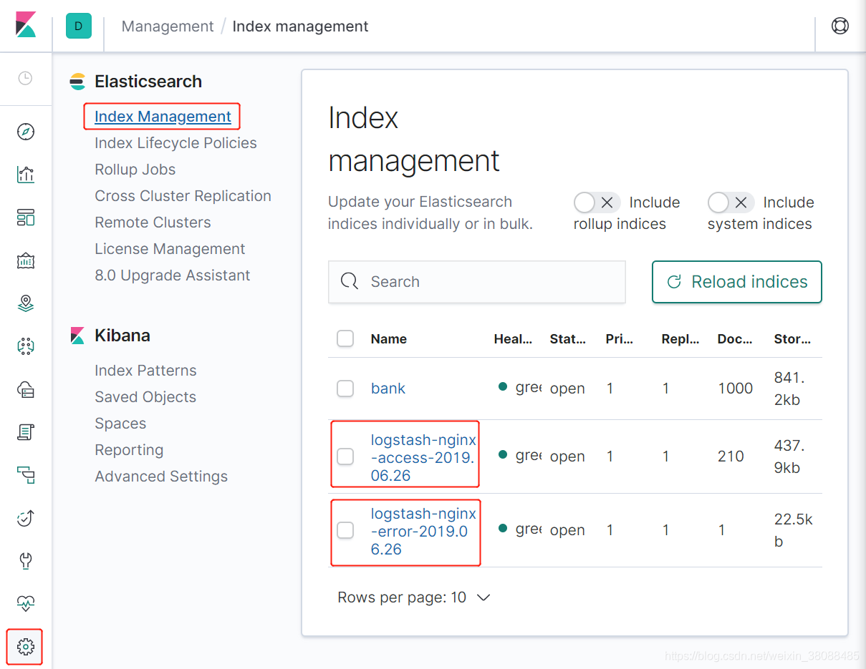
Task: Open Visualize chart icon in sidebar
Action: (25, 175)
